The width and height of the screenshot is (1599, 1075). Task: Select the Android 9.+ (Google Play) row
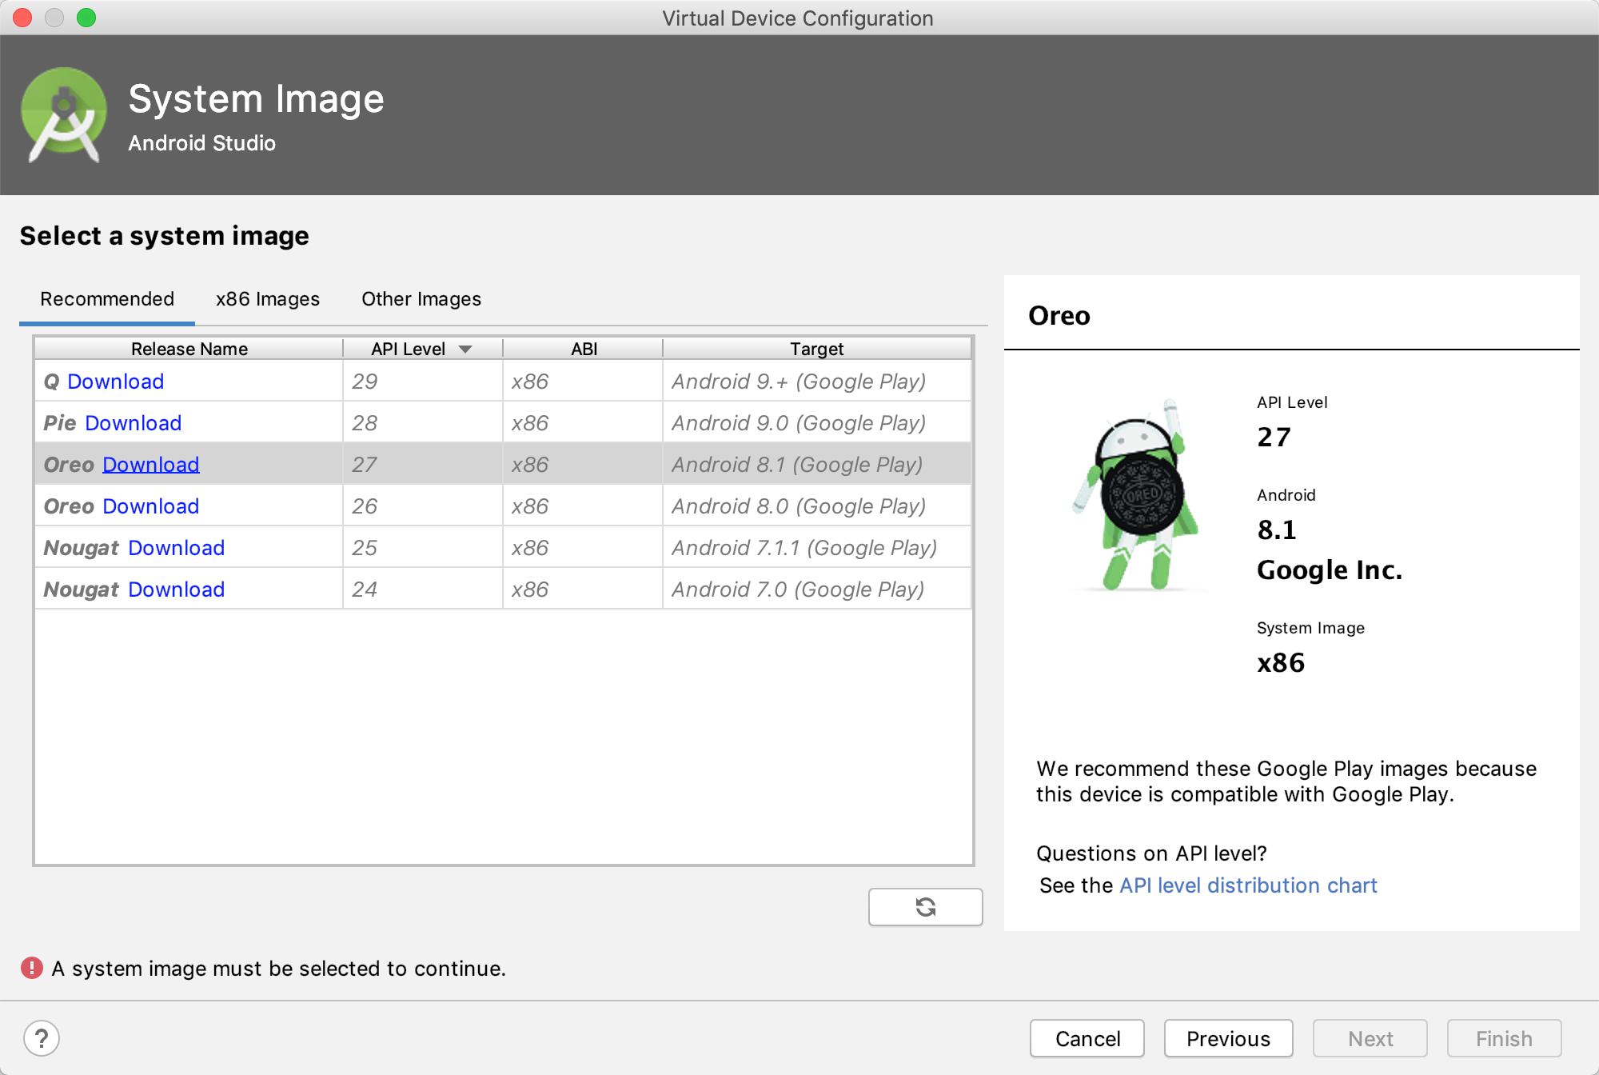[504, 382]
